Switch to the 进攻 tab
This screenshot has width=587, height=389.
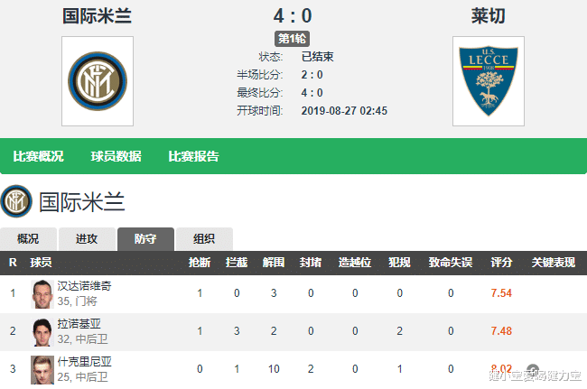87,239
